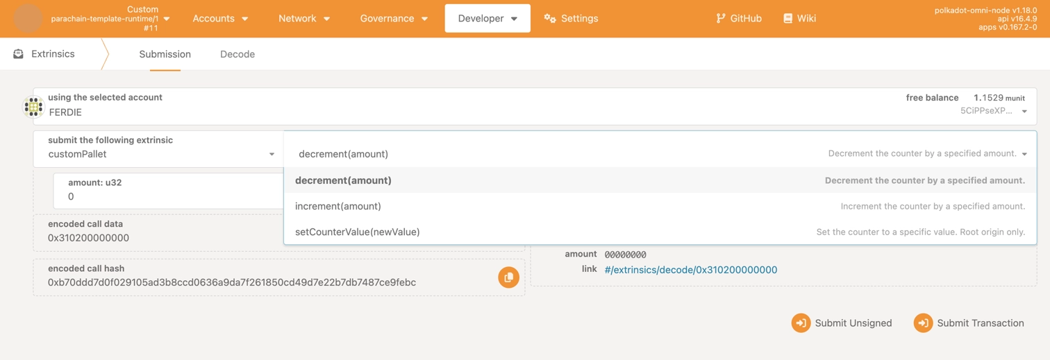1050x360 pixels.
Task: Open the extrinsics decode link
Action: tap(690, 270)
